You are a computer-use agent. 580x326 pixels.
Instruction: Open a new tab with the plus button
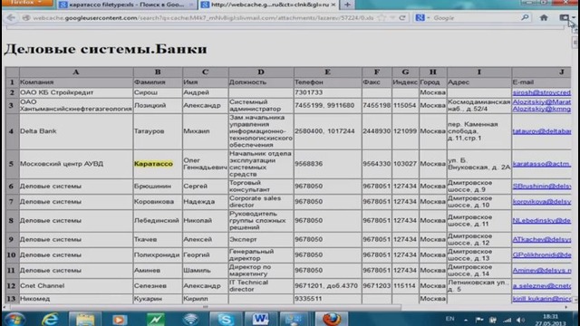347,5
